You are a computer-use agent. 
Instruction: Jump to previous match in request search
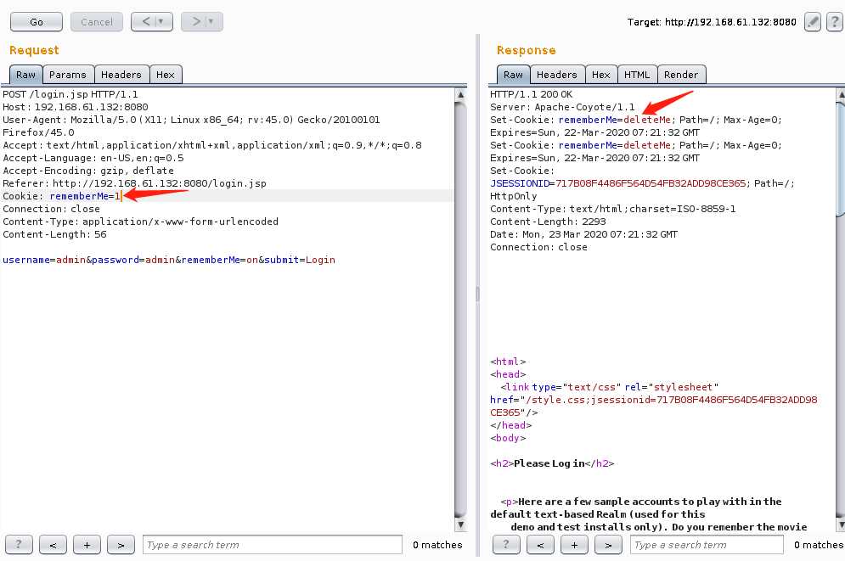coord(53,545)
